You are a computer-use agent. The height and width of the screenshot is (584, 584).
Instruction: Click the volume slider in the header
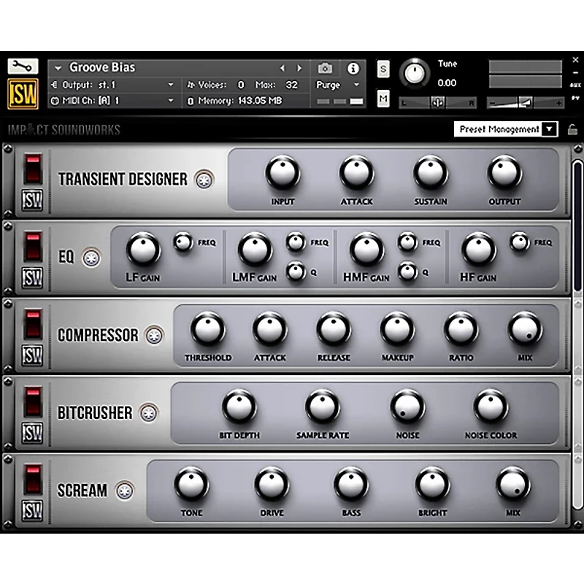[x=525, y=102]
